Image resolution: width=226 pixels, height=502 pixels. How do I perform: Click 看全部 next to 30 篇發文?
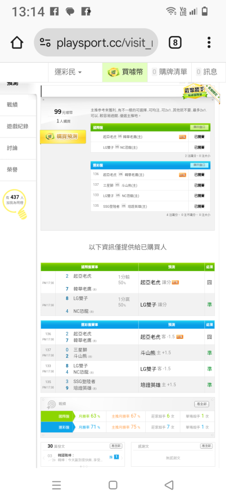116,446
